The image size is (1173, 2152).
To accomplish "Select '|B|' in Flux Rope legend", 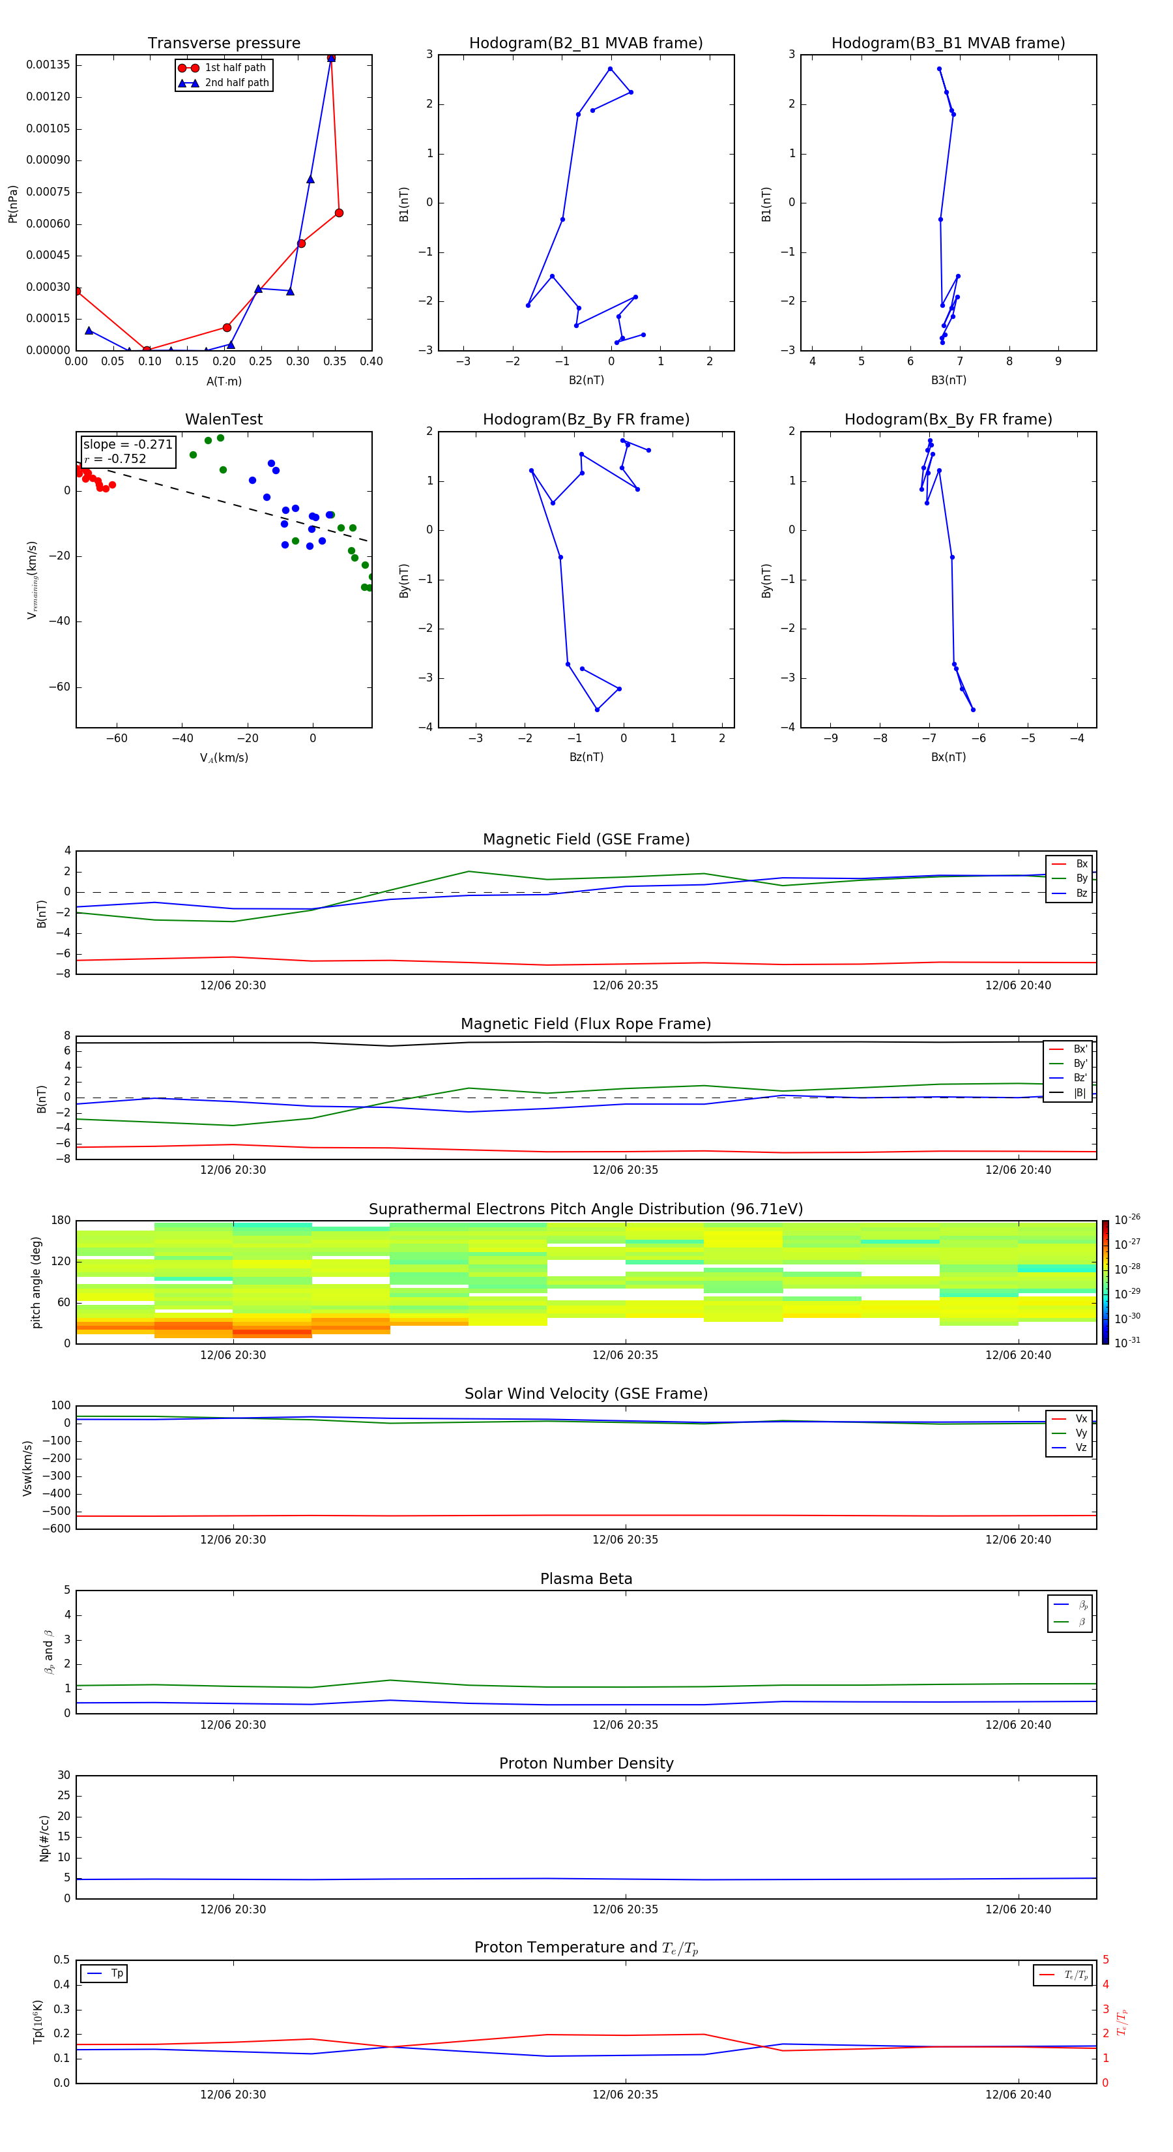I will click(1069, 1093).
